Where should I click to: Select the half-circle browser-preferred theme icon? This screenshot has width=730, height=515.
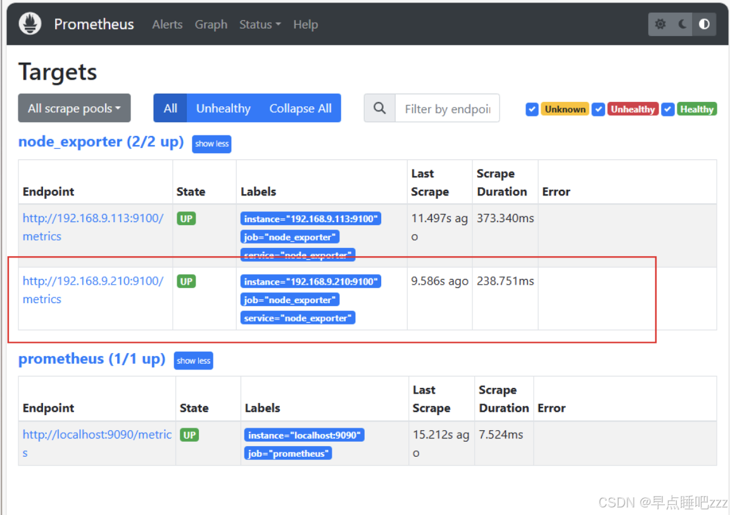click(x=704, y=24)
